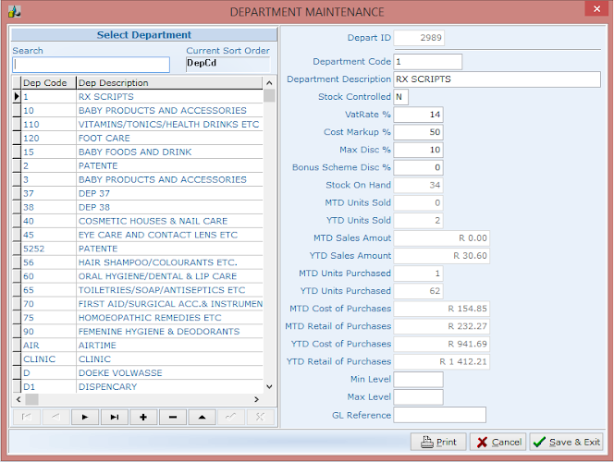614x462 pixels.
Task: Click the next record navigator arrow
Action: coord(85,417)
